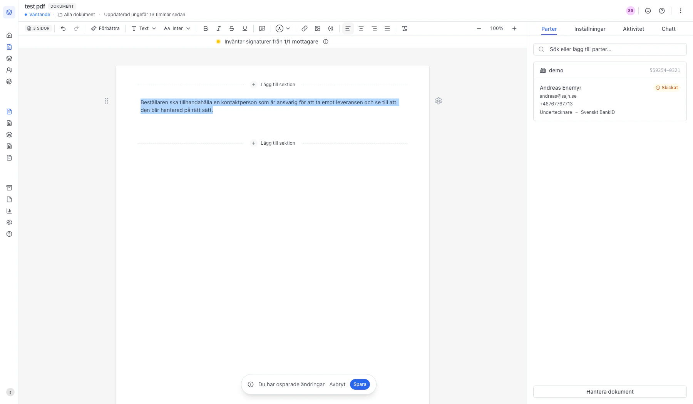Click the blank page icon below archive in sidebar
This screenshot has height=404, width=693.
[9, 199]
